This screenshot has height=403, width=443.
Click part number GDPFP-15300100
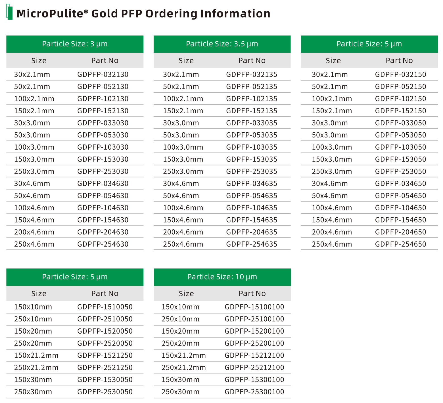[254, 380]
